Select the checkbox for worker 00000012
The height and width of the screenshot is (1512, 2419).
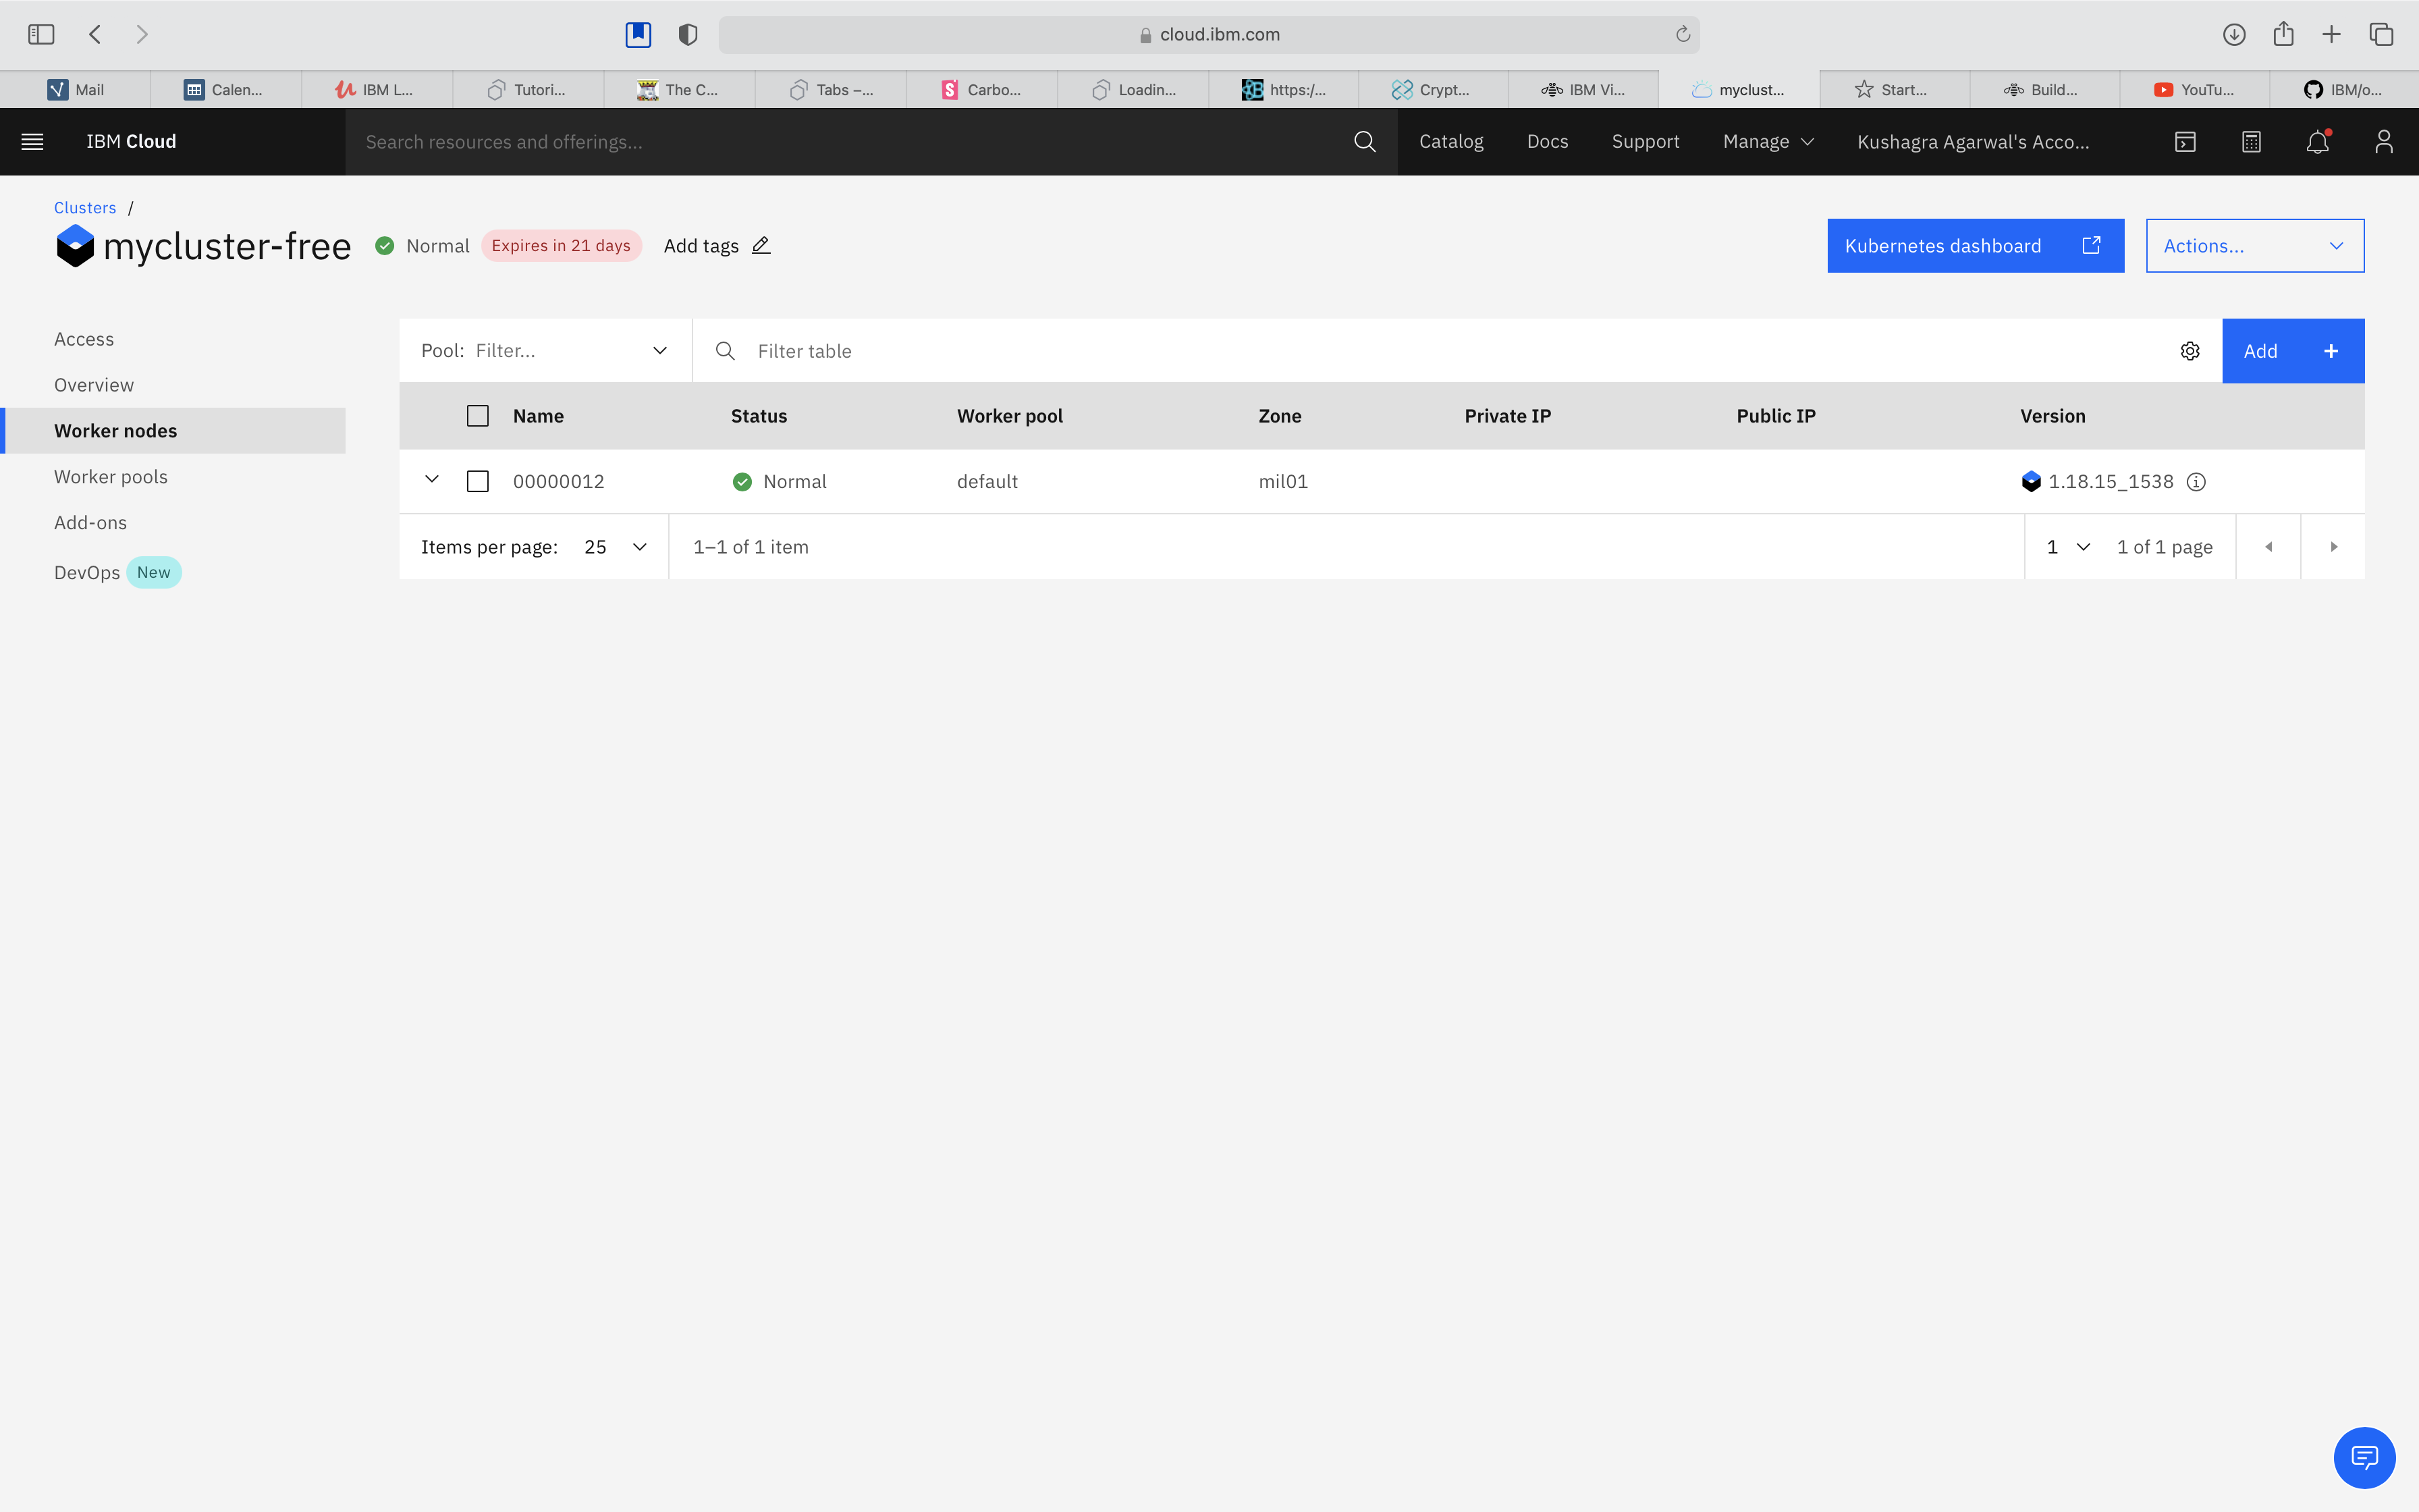pos(478,482)
